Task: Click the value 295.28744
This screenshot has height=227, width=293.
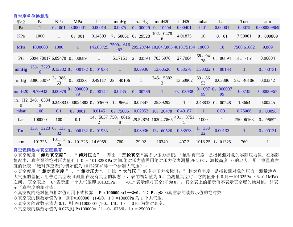Action: click(x=141, y=47)
